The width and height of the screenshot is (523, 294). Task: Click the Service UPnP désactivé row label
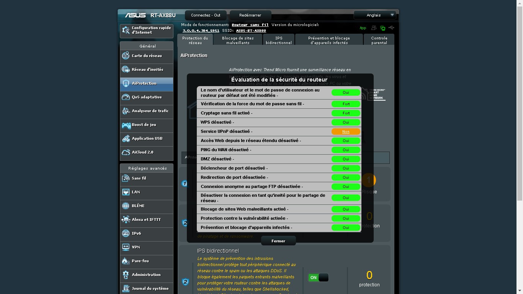pyautogui.click(x=227, y=131)
